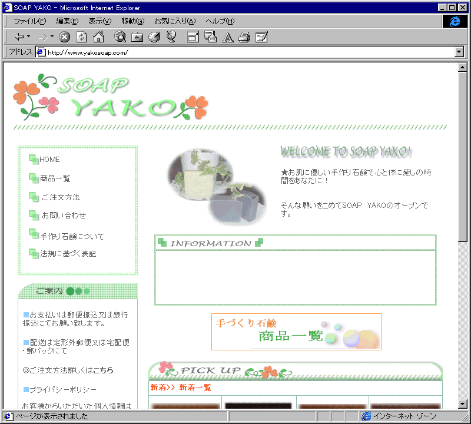Click the page icon in address bar

coord(41,52)
